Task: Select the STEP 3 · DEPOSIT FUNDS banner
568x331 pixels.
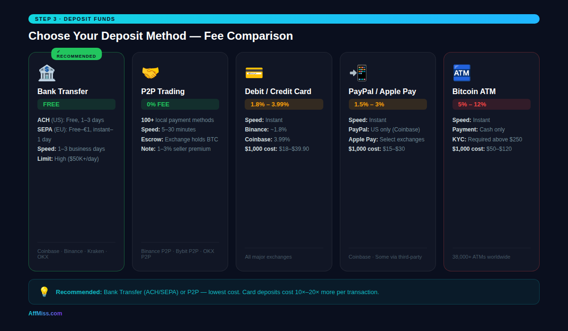Action: pyautogui.click(x=284, y=18)
